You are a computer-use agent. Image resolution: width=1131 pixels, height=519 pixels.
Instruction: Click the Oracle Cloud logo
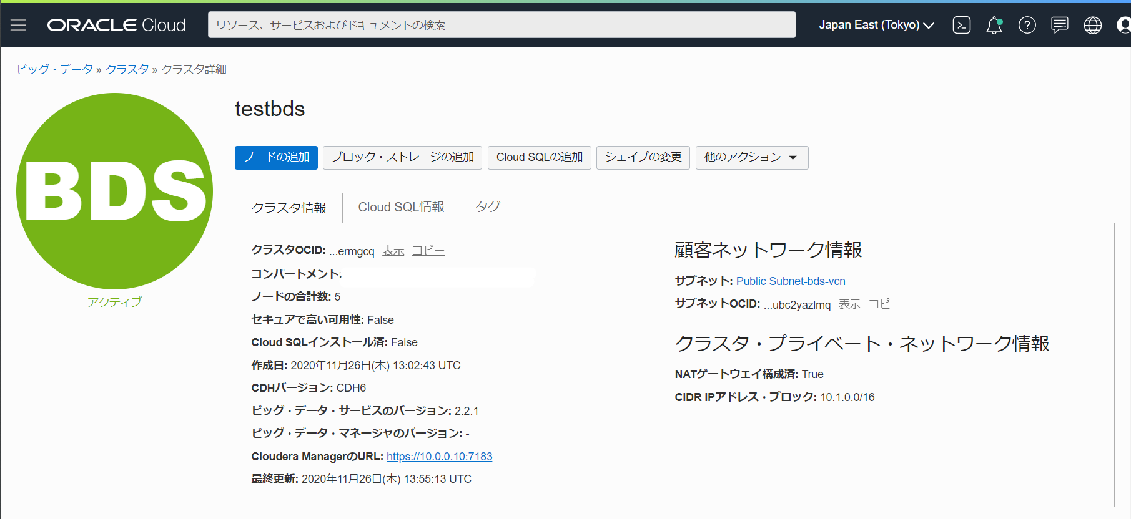(x=116, y=25)
